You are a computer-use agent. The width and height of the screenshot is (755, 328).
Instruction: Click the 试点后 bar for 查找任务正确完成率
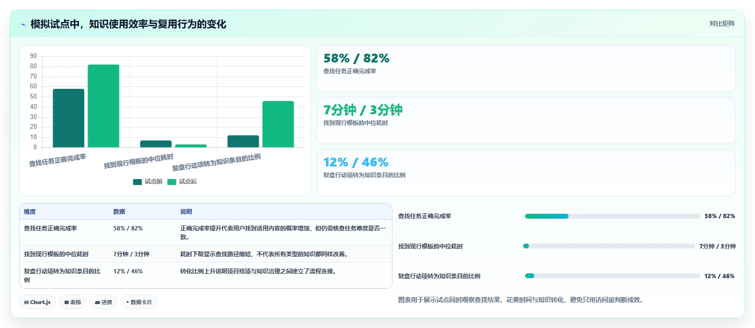click(x=103, y=106)
